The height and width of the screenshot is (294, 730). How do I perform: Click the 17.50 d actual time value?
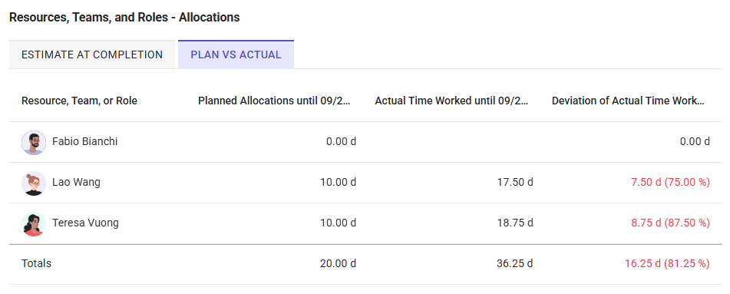coord(515,182)
